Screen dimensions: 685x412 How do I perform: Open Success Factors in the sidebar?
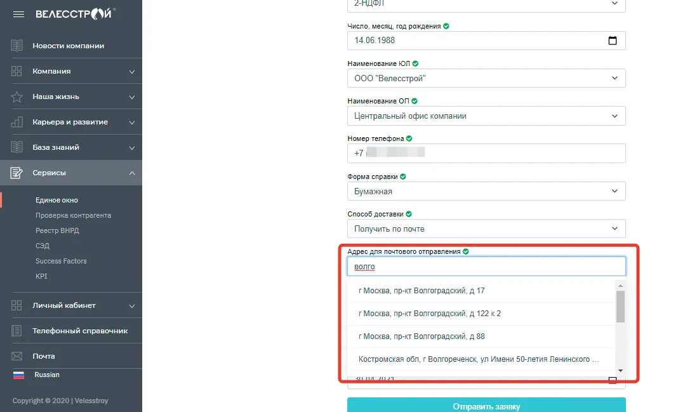(61, 261)
